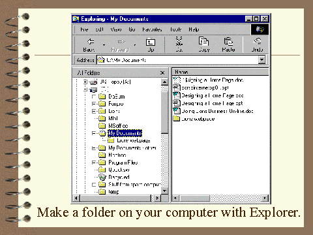Click the Name column header

point(220,72)
